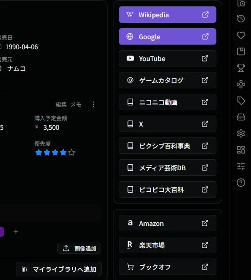Open the ニコニコ動画 link
This screenshot has width=251, height=280.
pyautogui.click(x=168, y=102)
